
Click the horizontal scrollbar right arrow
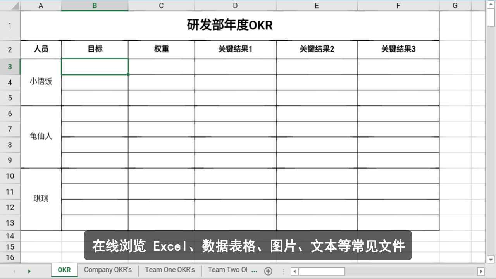(x=480, y=271)
